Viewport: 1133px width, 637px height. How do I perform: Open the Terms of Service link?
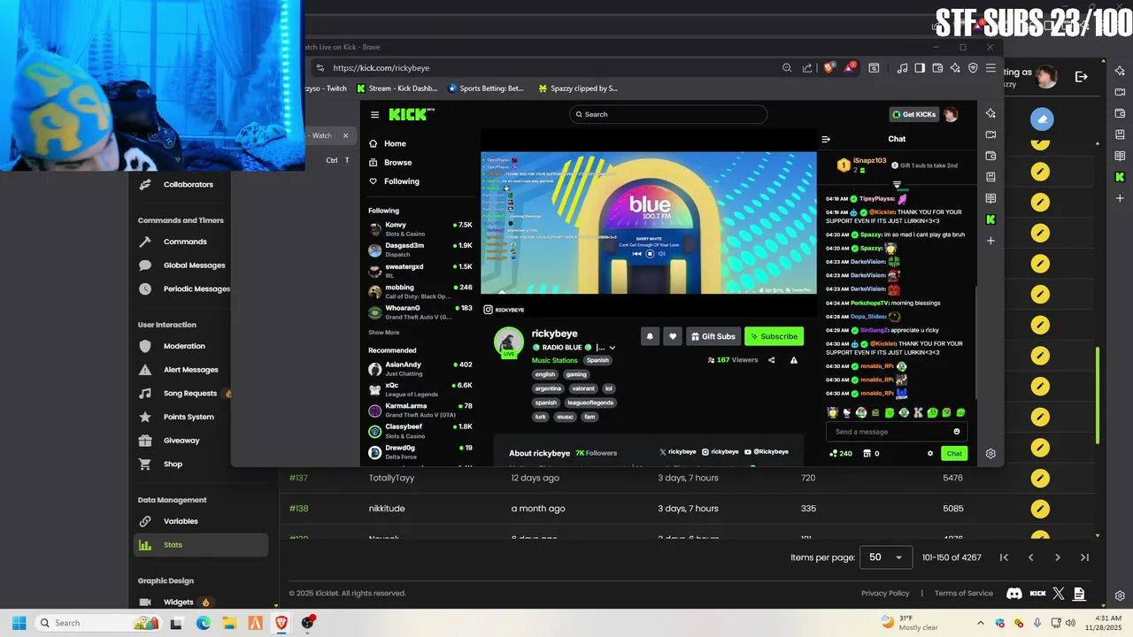pyautogui.click(x=963, y=594)
